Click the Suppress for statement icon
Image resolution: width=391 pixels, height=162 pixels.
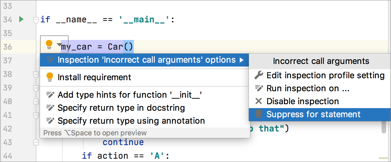(x=259, y=114)
